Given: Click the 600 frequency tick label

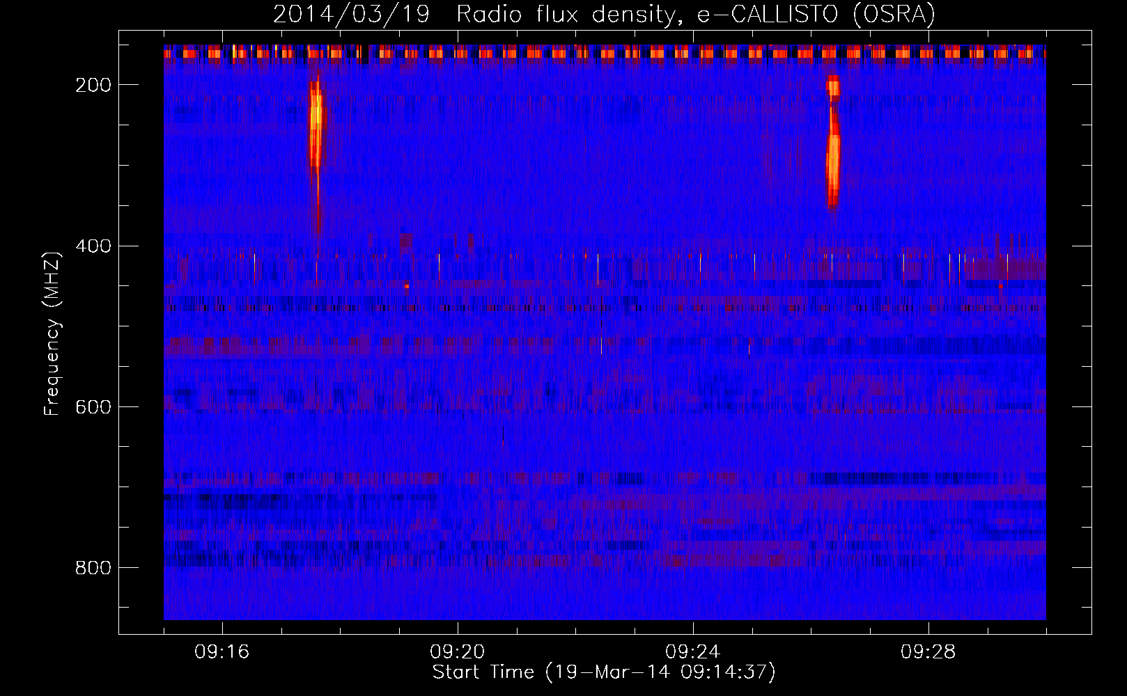Looking at the screenshot, I should coord(93,407).
